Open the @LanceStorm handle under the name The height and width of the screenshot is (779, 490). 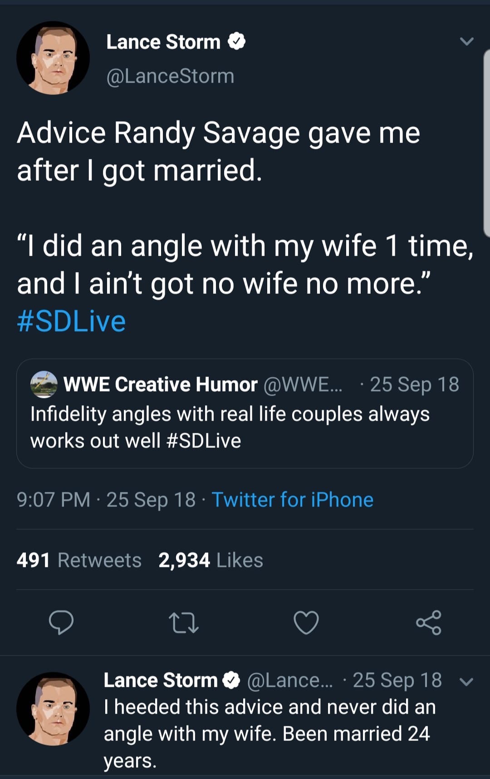coord(170,76)
